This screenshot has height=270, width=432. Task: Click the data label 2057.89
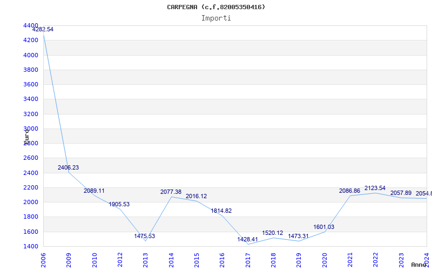pos(401,193)
